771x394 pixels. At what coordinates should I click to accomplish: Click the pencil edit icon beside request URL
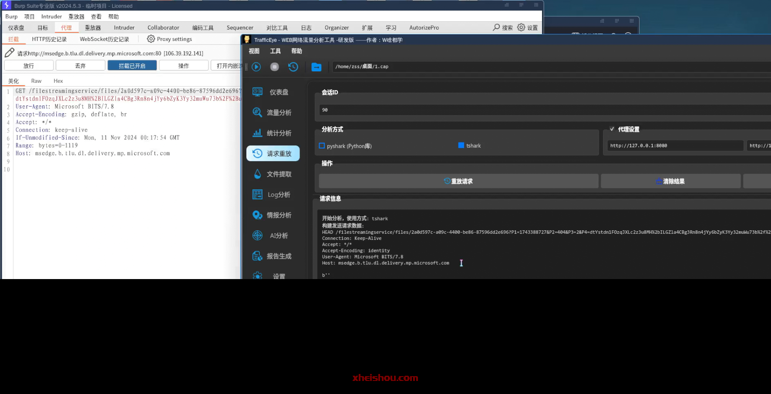tap(9, 53)
